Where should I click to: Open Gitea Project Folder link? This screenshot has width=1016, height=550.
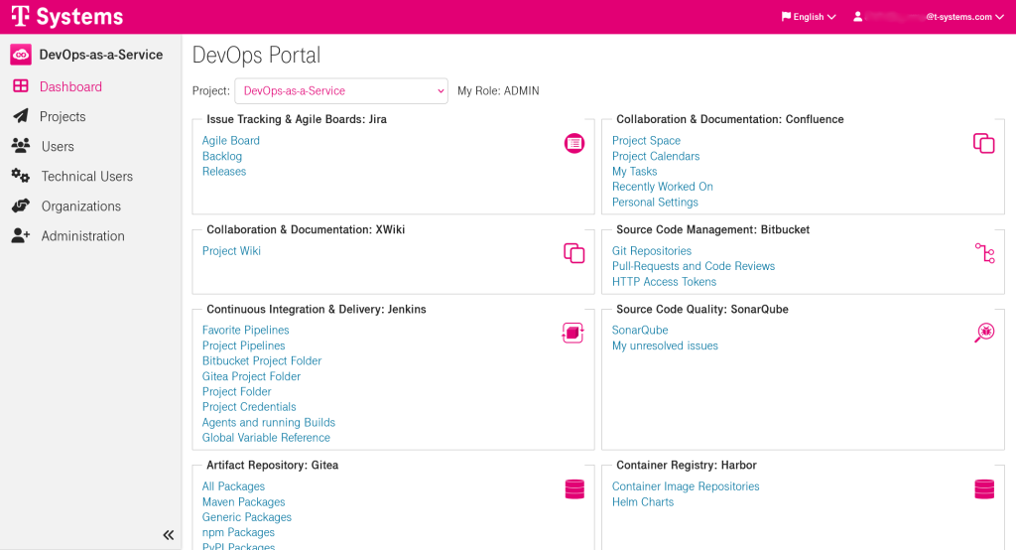point(251,376)
